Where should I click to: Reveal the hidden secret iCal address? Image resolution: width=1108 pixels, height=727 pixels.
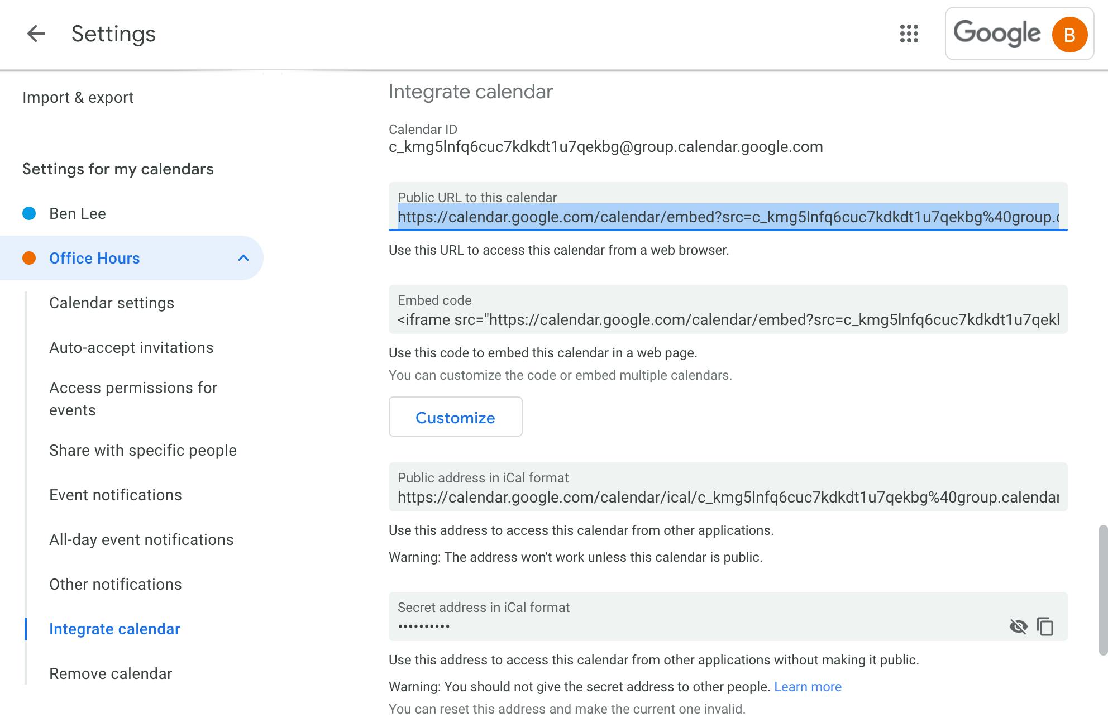[x=1019, y=626]
